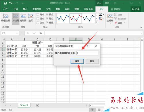
Task: Click the 告诉我 (Tell me) lightbulb box
Action: 116,9
